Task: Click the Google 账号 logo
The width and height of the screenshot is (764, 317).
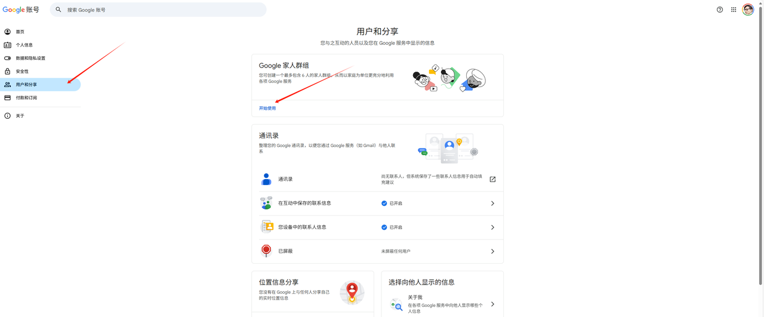Action: point(21,10)
